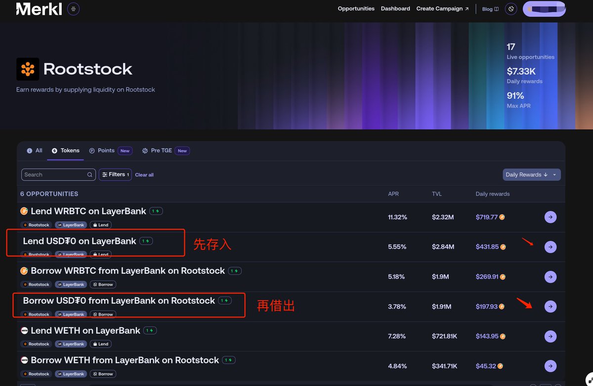Open arrow button for Lend WRBTC row
Screen dimensions: 593x386
[551, 217]
